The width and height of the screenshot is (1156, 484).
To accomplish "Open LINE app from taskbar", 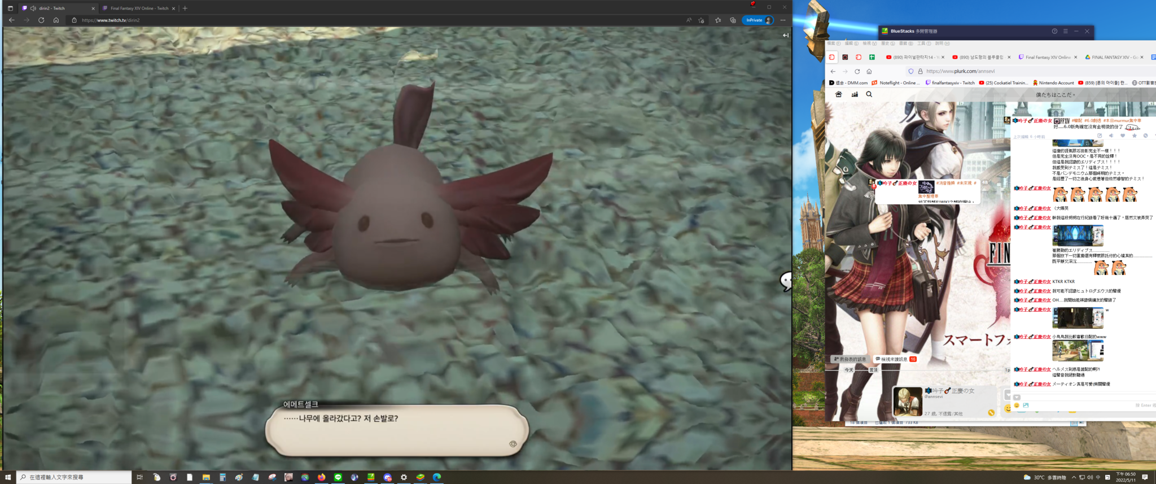I will [338, 477].
